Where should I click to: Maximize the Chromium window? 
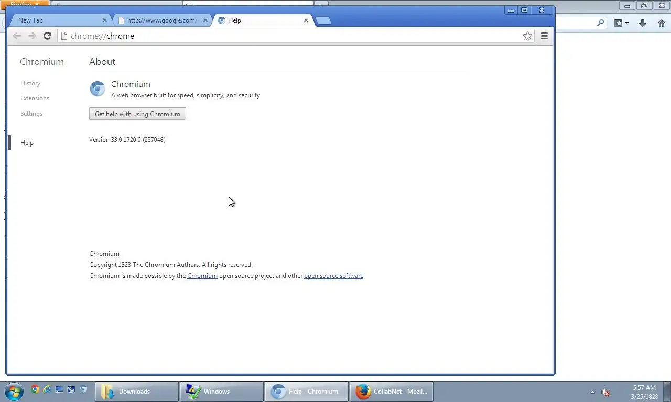click(524, 10)
